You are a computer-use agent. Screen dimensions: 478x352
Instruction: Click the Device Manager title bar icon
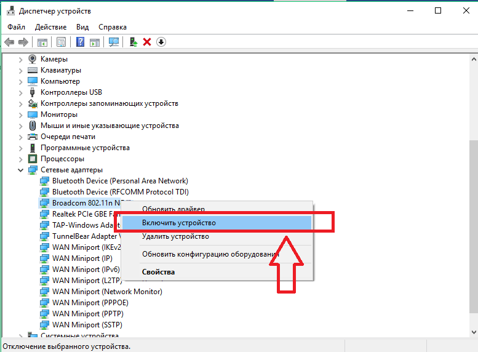(x=10, y=10)
